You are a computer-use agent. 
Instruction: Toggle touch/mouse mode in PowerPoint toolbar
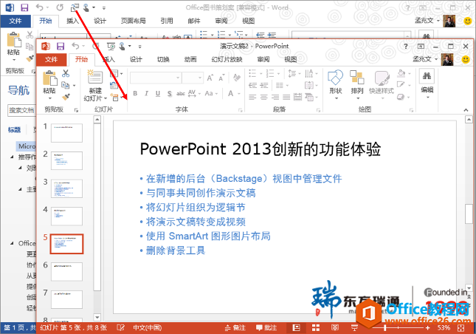click(122, 47)
